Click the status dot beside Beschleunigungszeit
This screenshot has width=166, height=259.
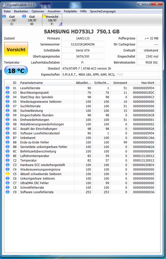[8, 92]
